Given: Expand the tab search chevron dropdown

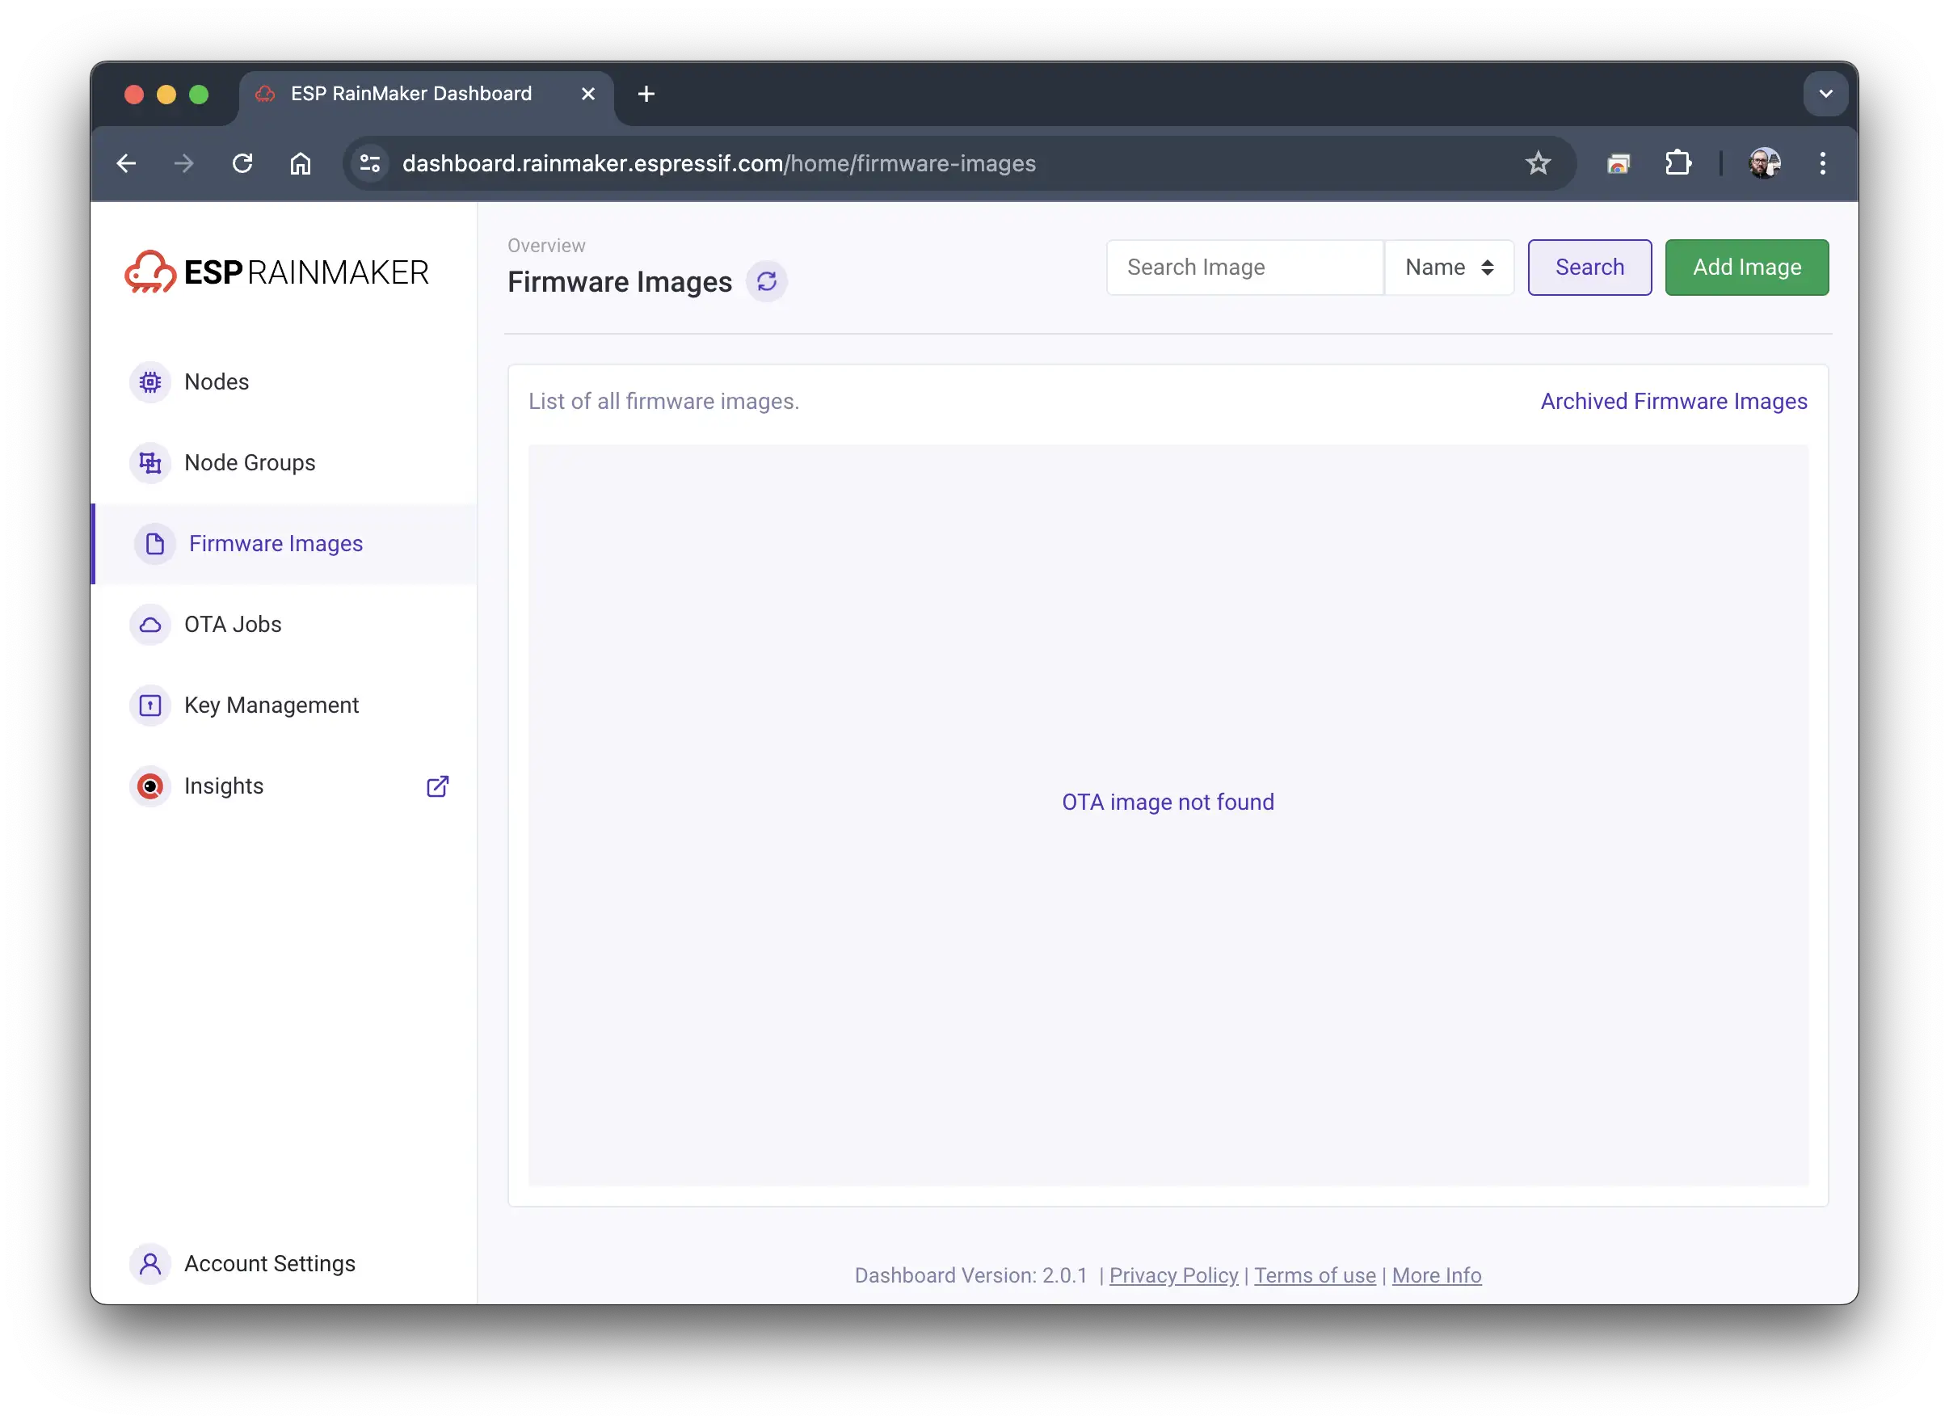Looking at the screenshot, I should click(1825, 94).
